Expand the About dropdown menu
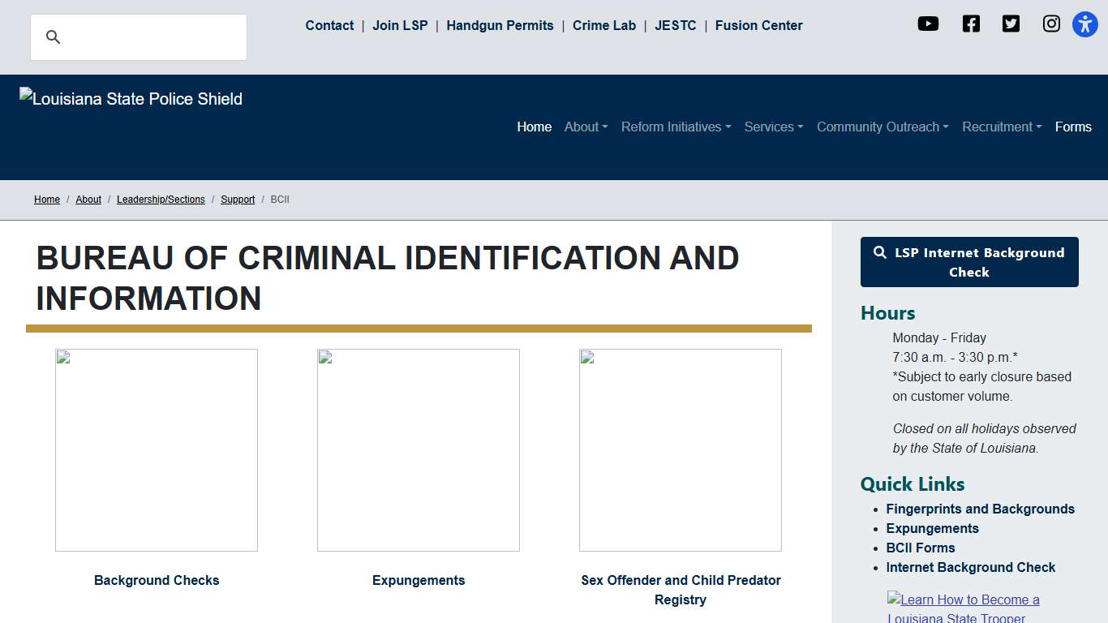The height and width of the screenshot is (623, 1108). click(x=586, y=127)
